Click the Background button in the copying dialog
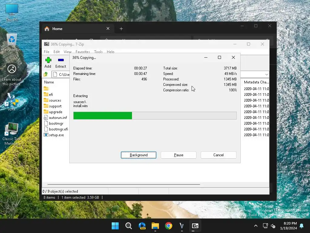 (x=139, y=155)
